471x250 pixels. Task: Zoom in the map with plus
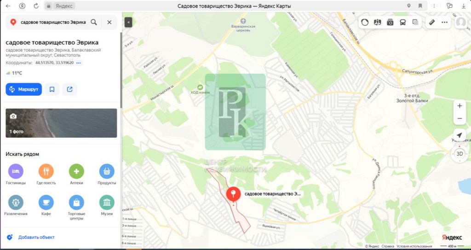tap(460, 106)
